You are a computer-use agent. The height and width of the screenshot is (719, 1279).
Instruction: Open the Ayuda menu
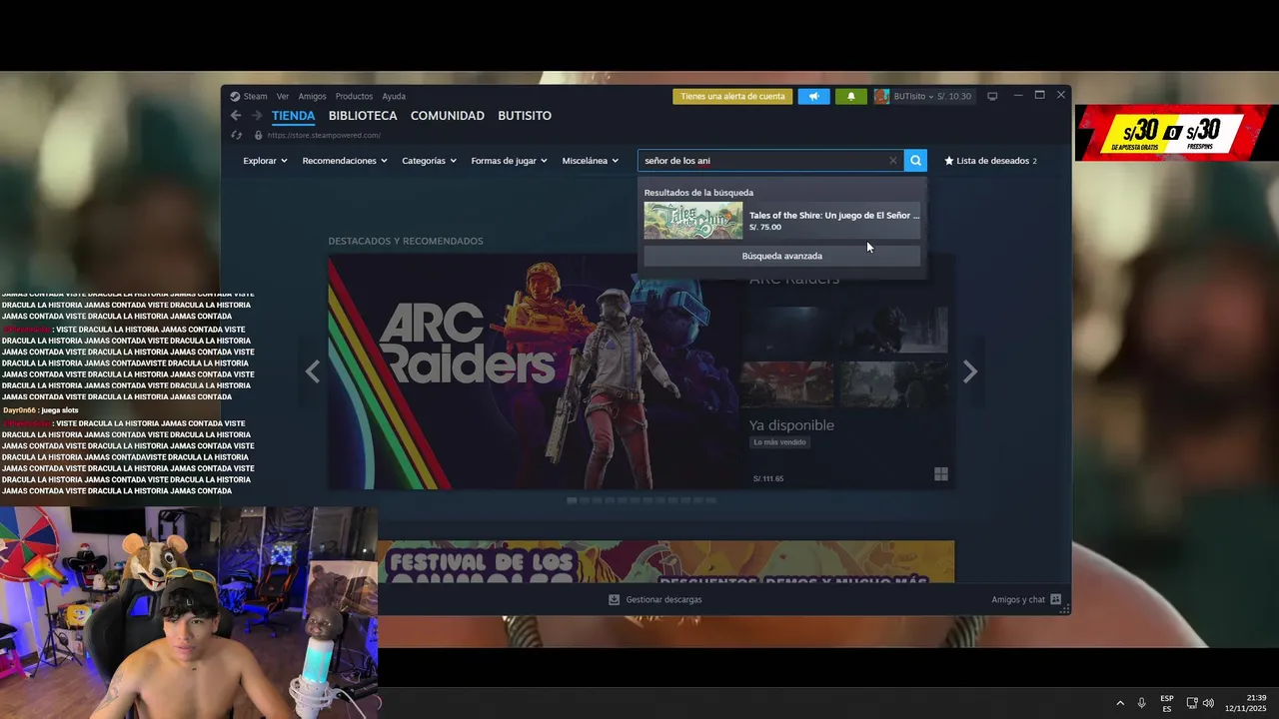click(x=394, y=97)
